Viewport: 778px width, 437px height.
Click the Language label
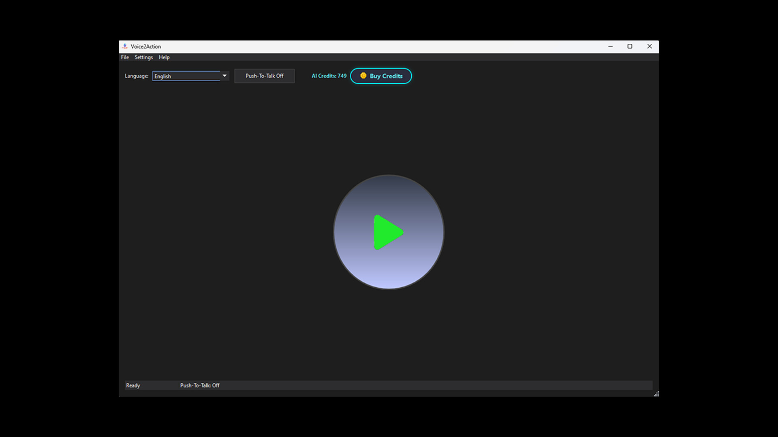pos(136,76)
